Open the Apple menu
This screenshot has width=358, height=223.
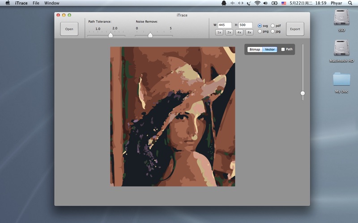pyautogui.click(x=8, y=3)
